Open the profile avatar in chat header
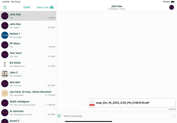Viewport: 177px width, 123px height. point(171,7)
